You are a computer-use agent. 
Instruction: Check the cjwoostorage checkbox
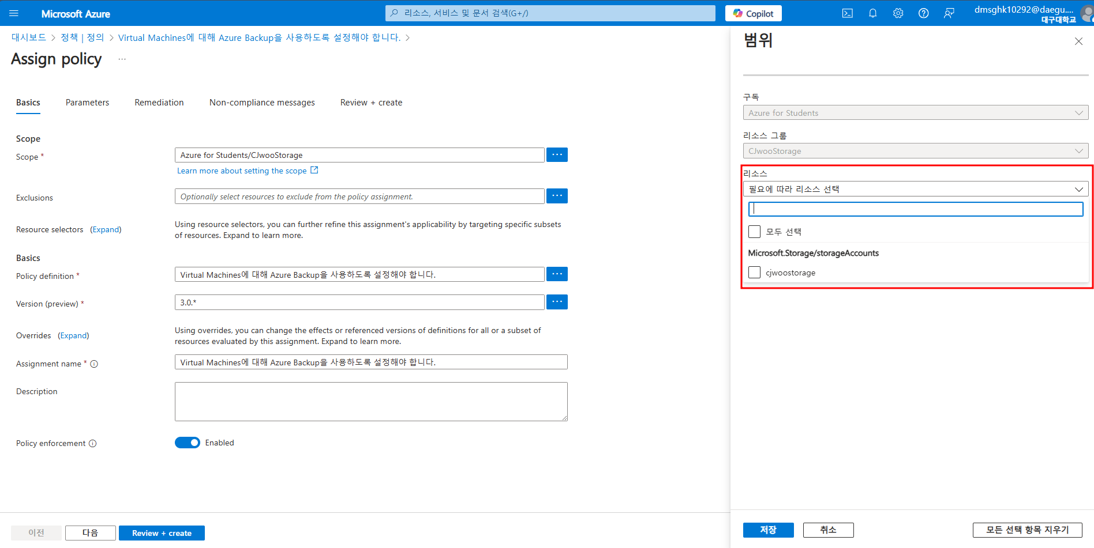point(754,273)
